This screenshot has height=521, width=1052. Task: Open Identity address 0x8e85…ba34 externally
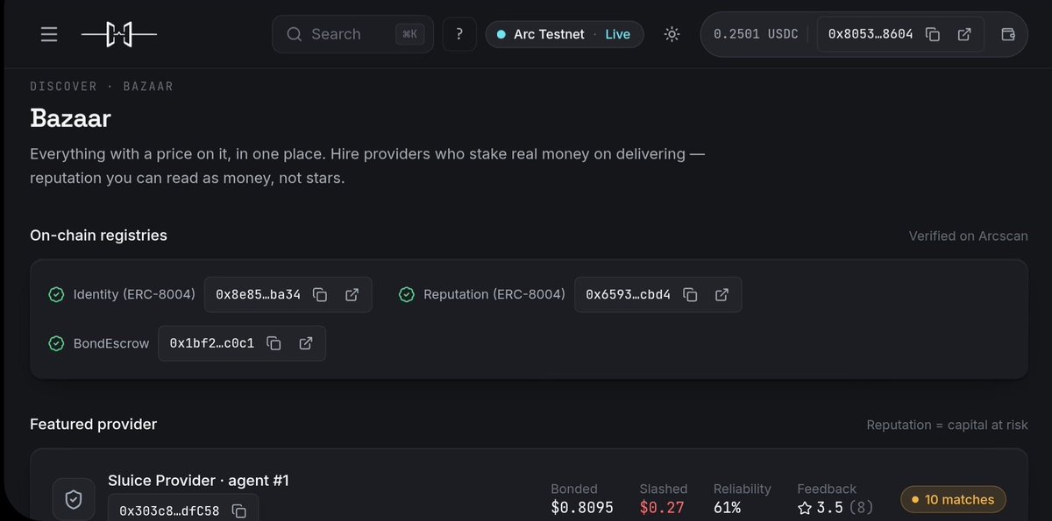[352, 294]
